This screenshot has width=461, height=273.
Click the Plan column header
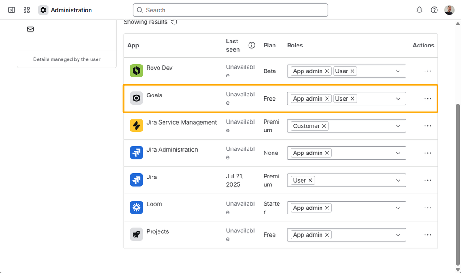[270, 45]
